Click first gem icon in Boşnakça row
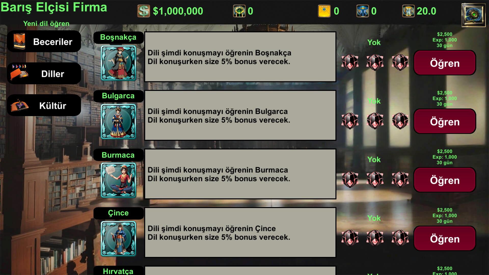The image size is (489, 275). point(350,62)
